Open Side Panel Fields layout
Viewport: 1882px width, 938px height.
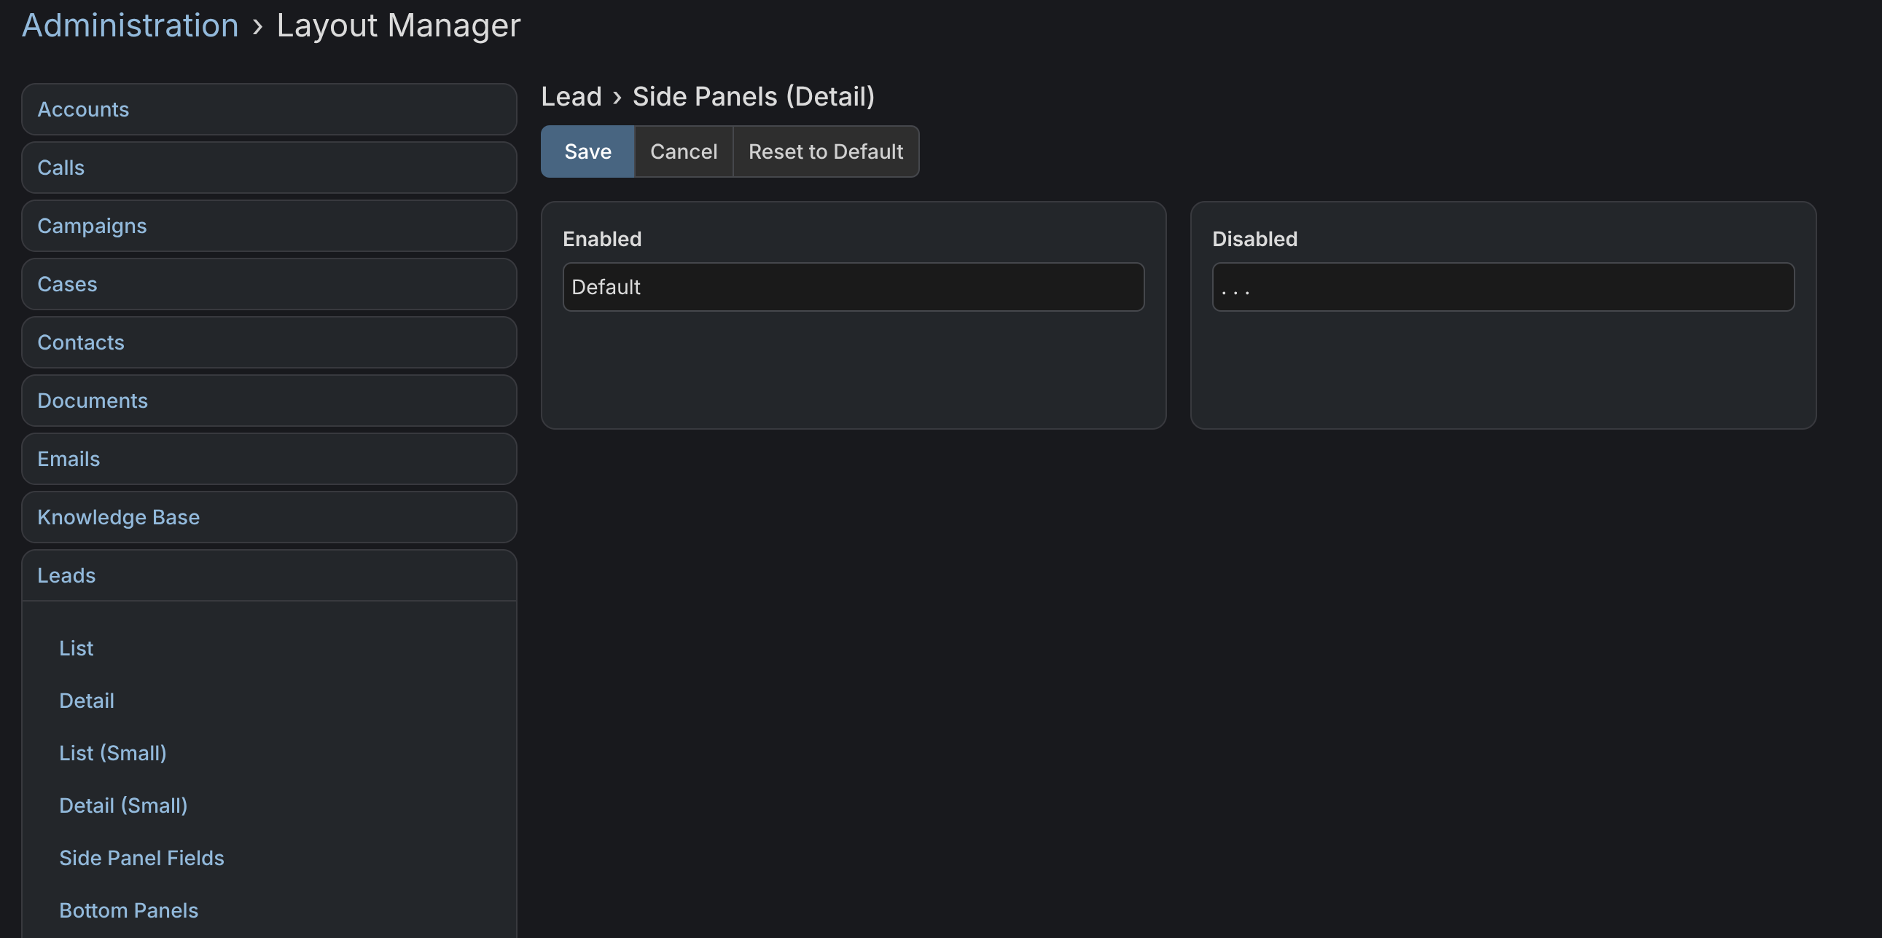coord(141,859)
